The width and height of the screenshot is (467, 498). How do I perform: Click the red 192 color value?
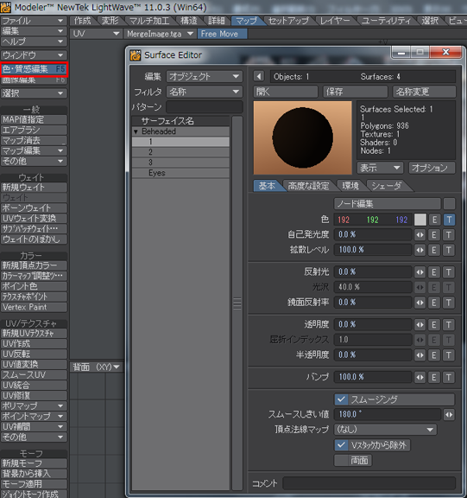point(344,220)
